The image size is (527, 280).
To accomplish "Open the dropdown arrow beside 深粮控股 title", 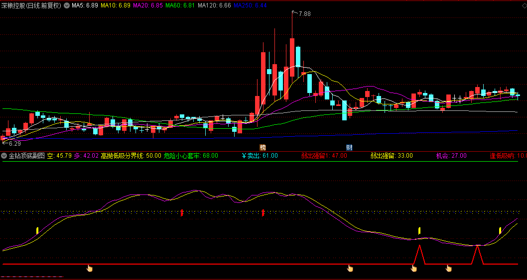I will 67,5.
